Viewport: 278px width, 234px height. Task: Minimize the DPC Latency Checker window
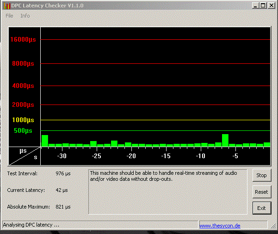255,6
